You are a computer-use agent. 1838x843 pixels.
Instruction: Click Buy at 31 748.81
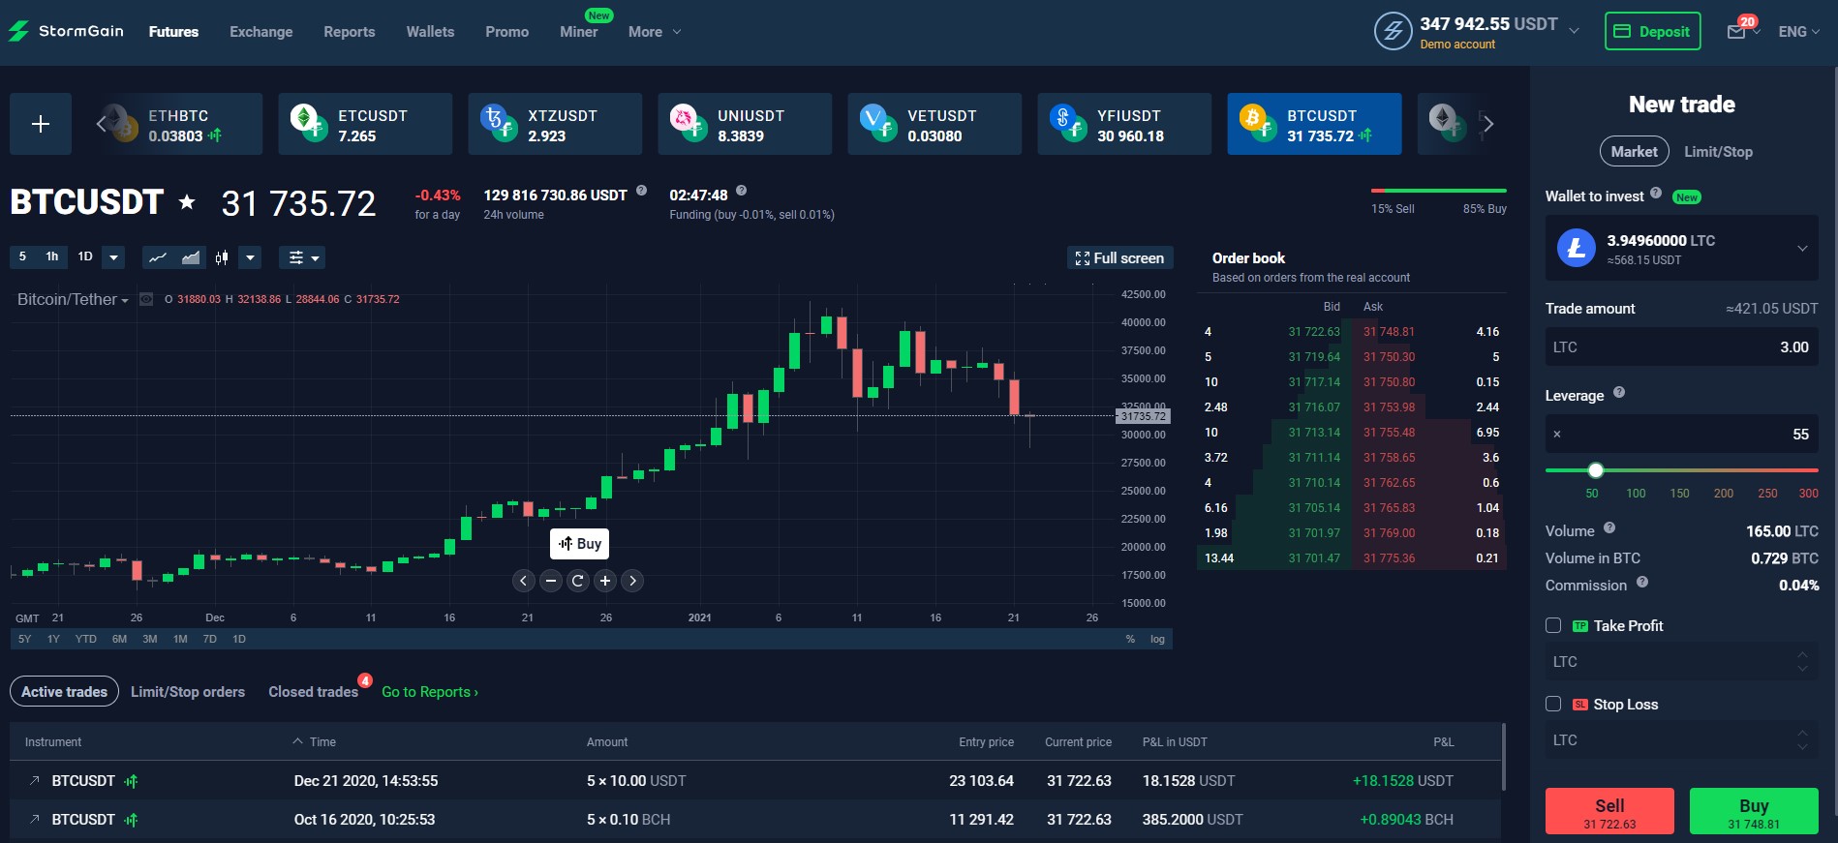(x=1754, y=811)
